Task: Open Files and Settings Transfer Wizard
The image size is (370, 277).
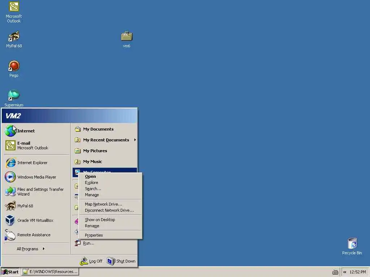Action: 37,192
